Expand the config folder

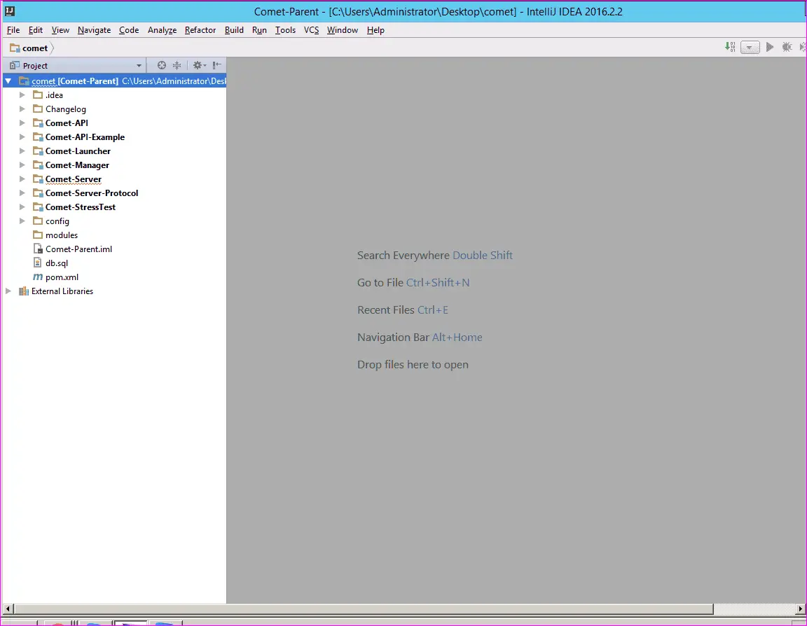(x=22, y=221)
